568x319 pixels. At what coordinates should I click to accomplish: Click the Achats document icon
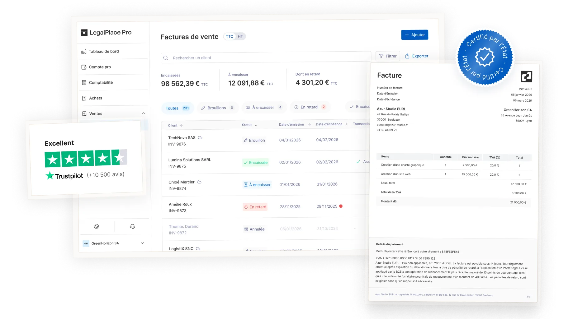point(84,98)
